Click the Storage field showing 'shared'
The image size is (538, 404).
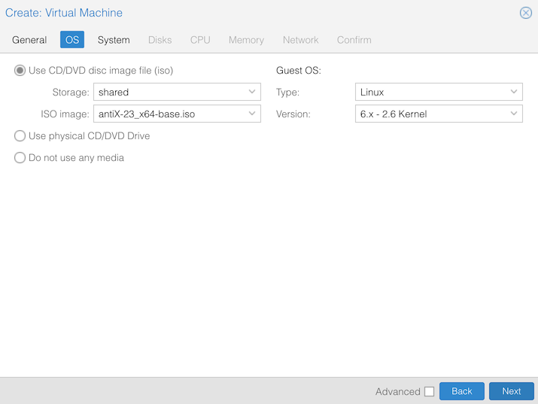click(x=169, y=93)
